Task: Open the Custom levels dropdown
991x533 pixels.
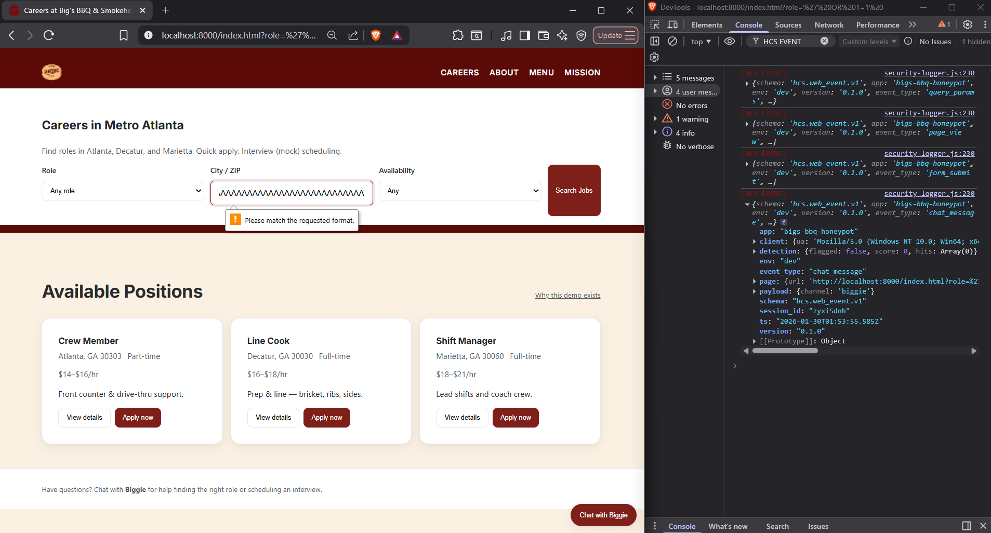Action: point(869,42)
